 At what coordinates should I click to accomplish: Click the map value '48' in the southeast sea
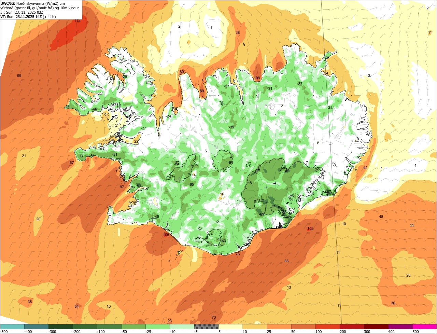381,217
